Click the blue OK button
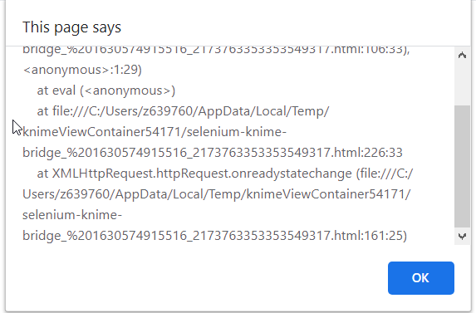The height and width of the screenshot is (313, 476). [x=420, y=278]
